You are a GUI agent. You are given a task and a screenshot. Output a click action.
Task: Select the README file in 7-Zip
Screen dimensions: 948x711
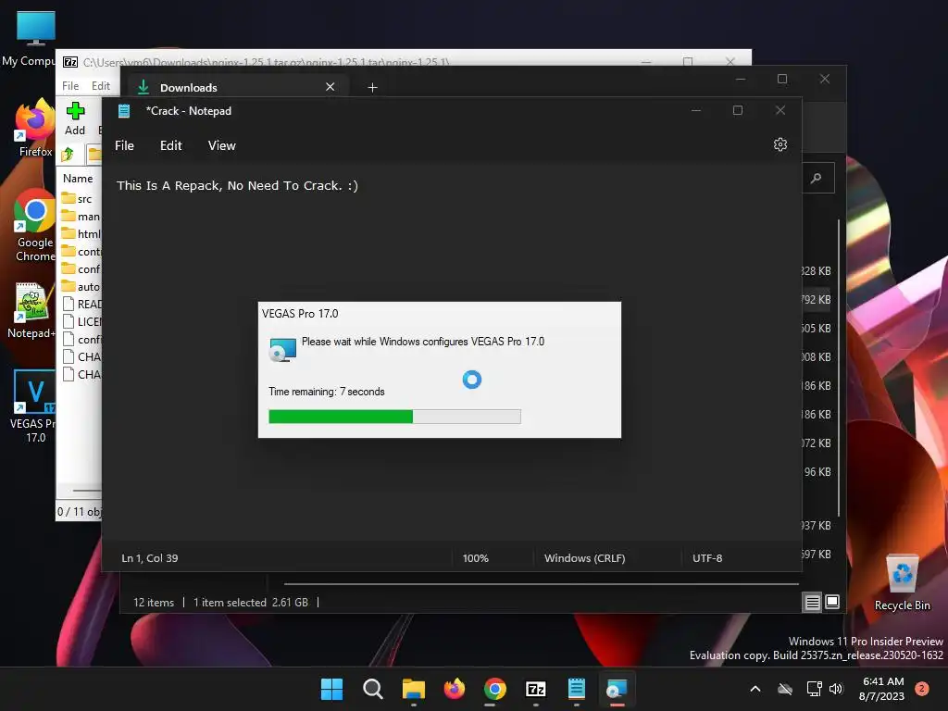tap(81, 304)
